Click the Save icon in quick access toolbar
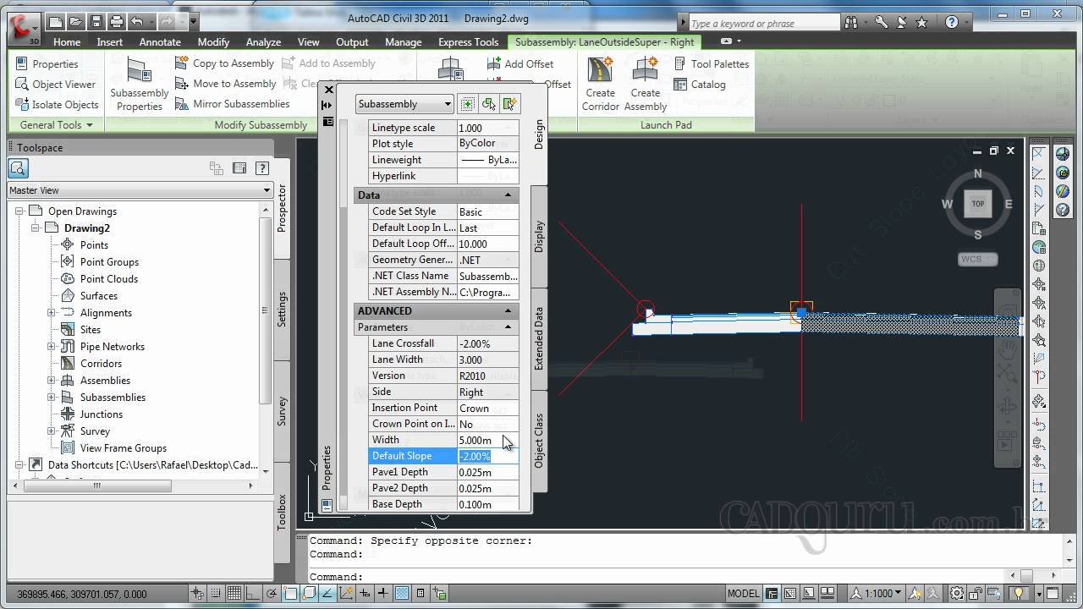Viewport: 1083px width, 609px height. point(96,21)
